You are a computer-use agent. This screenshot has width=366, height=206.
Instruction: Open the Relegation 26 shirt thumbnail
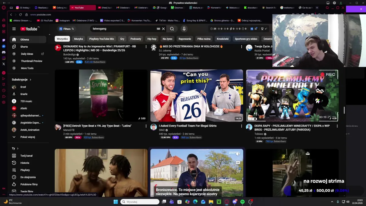pos(197,96)
